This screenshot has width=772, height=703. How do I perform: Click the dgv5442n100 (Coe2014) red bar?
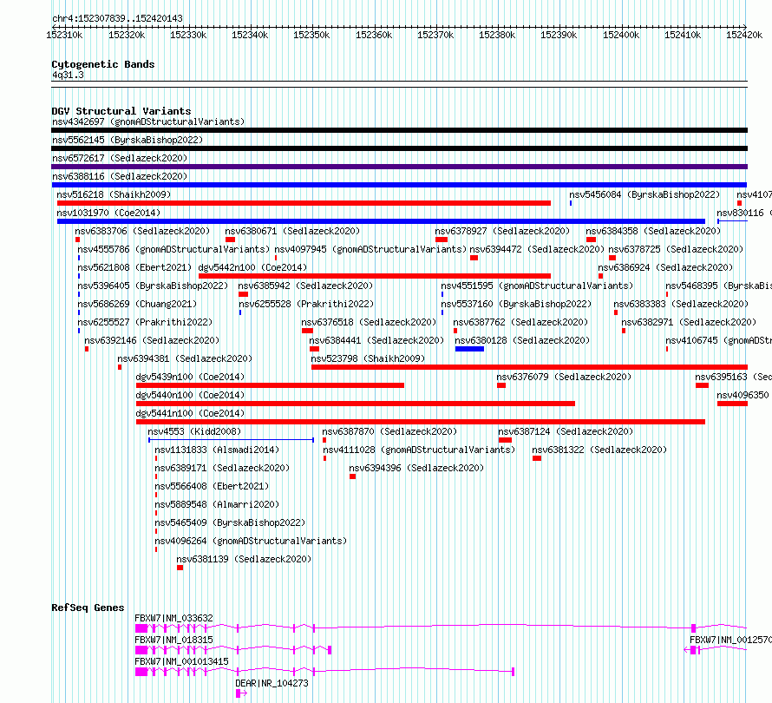[375, 276]
